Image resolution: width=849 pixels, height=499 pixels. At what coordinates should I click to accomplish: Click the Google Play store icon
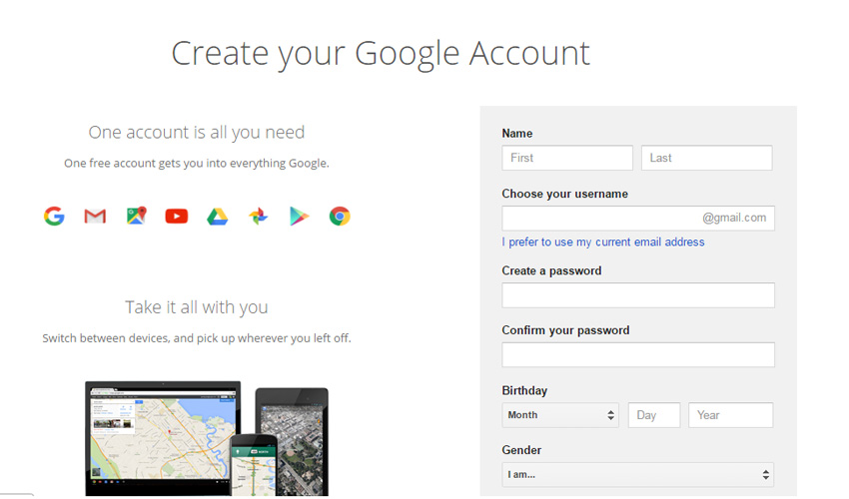(299, 217)
